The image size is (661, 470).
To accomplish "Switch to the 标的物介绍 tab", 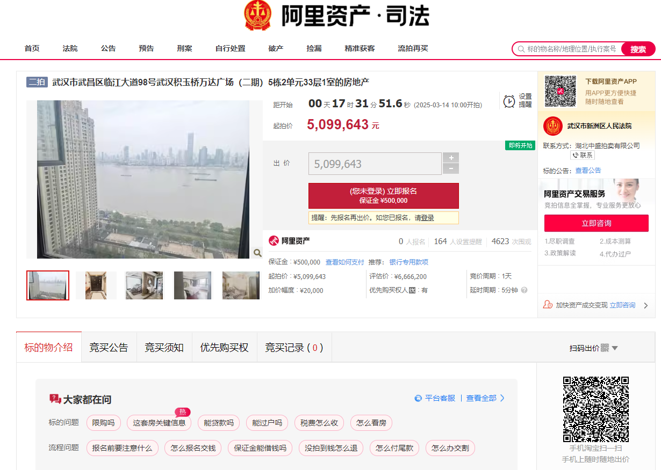I will pyautogui.click(x=49, y=348).
